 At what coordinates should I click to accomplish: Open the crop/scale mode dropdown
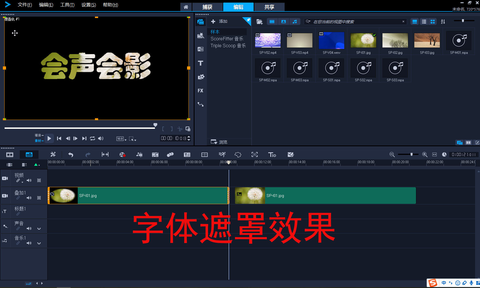coord(133,139)
